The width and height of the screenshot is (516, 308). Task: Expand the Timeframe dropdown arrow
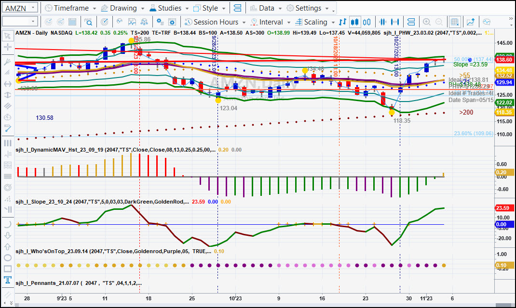pos(95,9)
